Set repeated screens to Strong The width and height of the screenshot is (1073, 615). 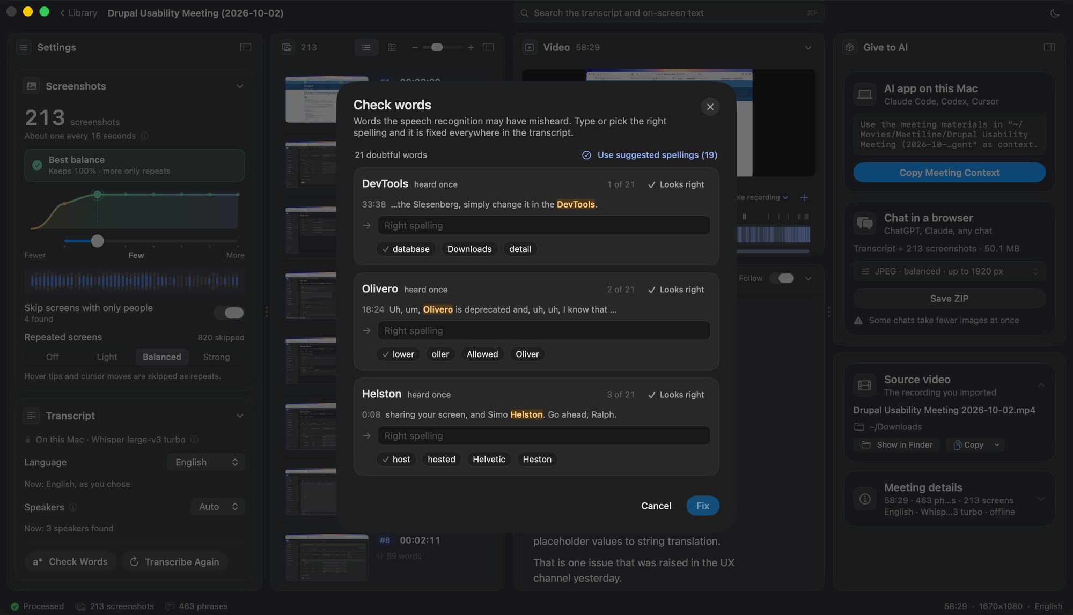pyautogui.click(x=216, y=357)
